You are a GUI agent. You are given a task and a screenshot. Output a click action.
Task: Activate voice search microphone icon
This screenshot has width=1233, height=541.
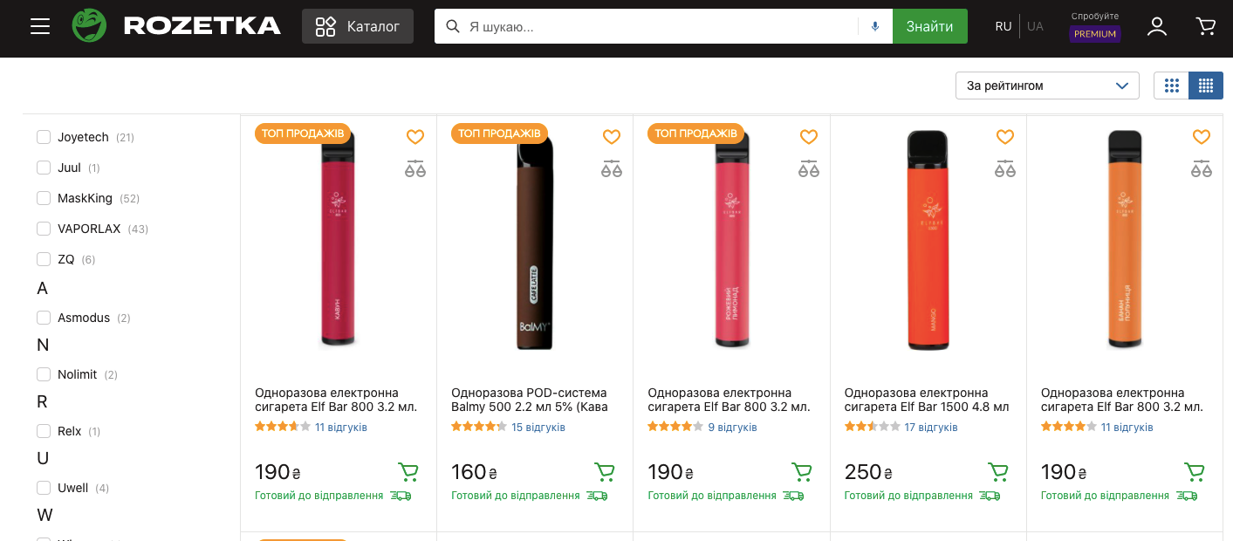click(x=875, y=26)
